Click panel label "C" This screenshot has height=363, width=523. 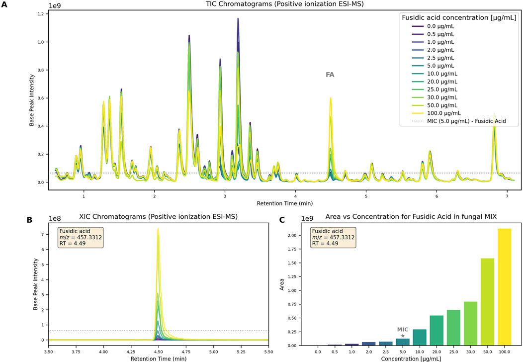[x=282, y=220]
